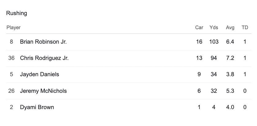Select Jayden Daniels in rushing table

tap(40, 74)
